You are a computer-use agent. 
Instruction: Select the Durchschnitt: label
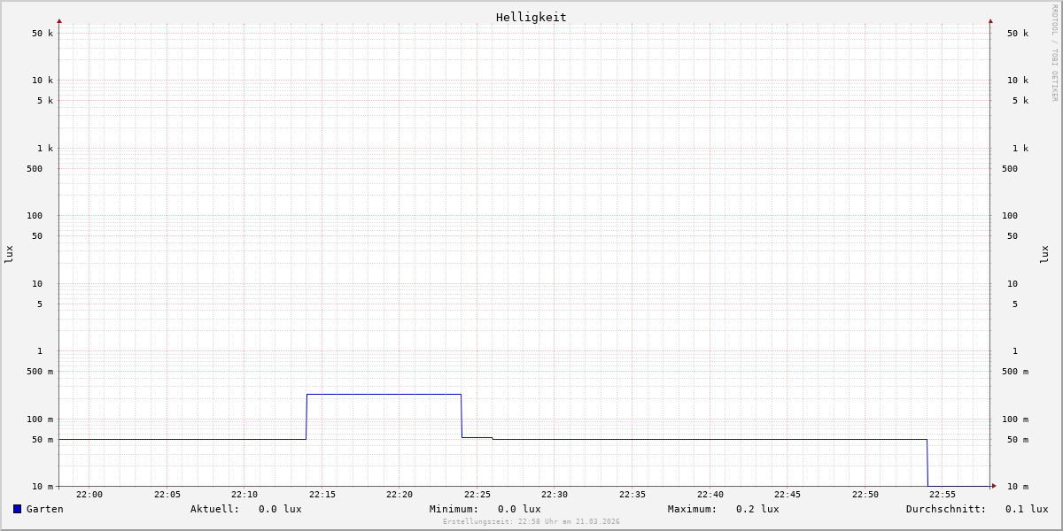tap(946, 509)
